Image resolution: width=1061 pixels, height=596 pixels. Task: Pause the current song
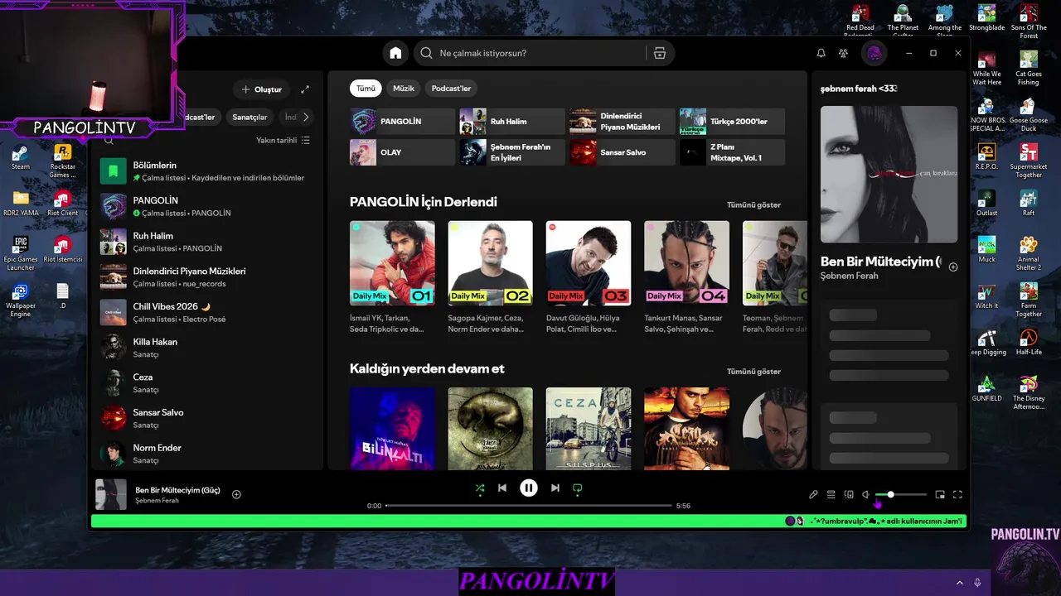pos(529,488)
